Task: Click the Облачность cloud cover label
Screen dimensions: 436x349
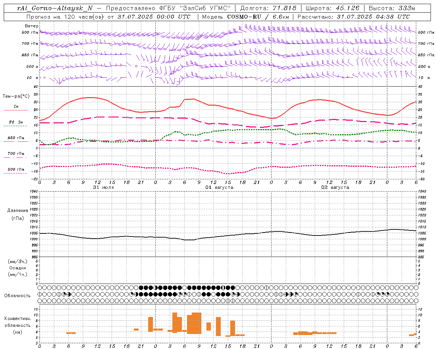Action: point(17,296)
